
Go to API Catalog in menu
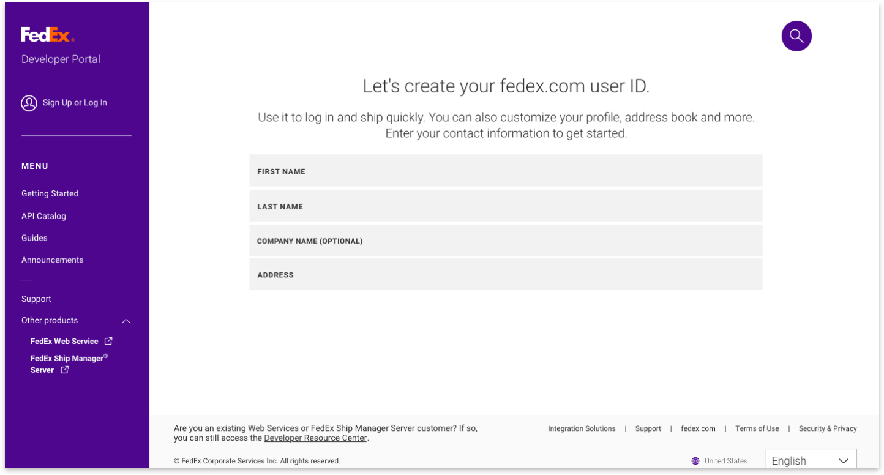click(43, 216)
